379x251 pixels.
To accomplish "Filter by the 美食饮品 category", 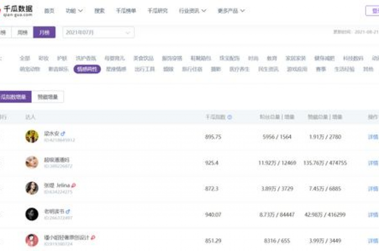I will [x=144, y=59].
